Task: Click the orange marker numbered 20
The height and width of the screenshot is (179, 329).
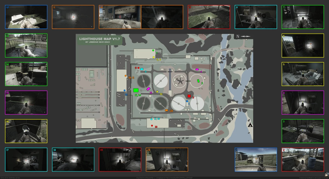Action: point(167,110)
